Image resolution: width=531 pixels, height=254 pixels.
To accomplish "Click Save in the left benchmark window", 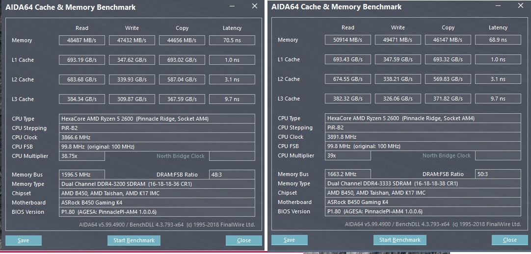I will pyautogui.click(x=23, y=240).
